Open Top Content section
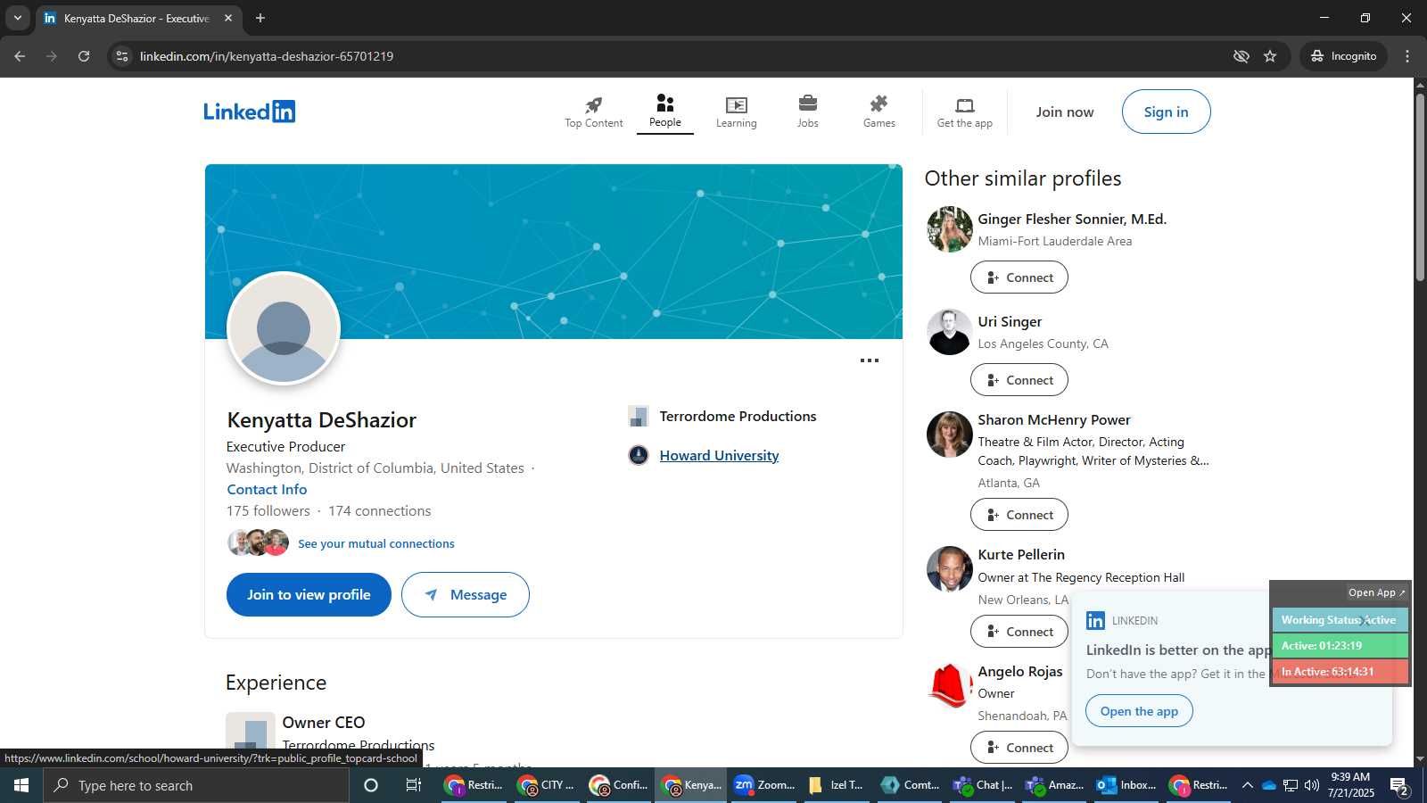Image resolution: width=1427 pixels, height=803 pixels. [593, 112]
